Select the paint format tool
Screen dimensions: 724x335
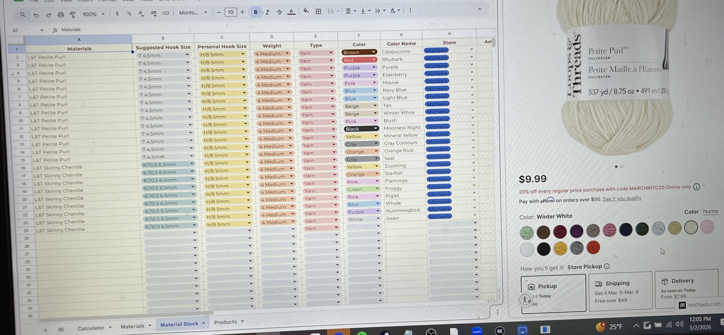73,14
